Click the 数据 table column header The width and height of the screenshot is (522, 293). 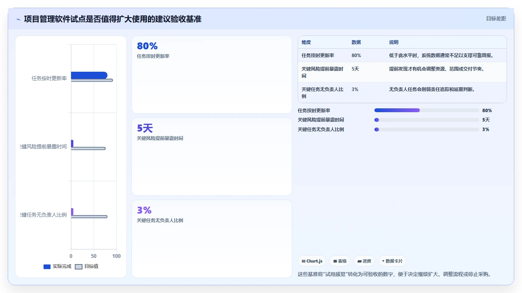pos(356,42)
